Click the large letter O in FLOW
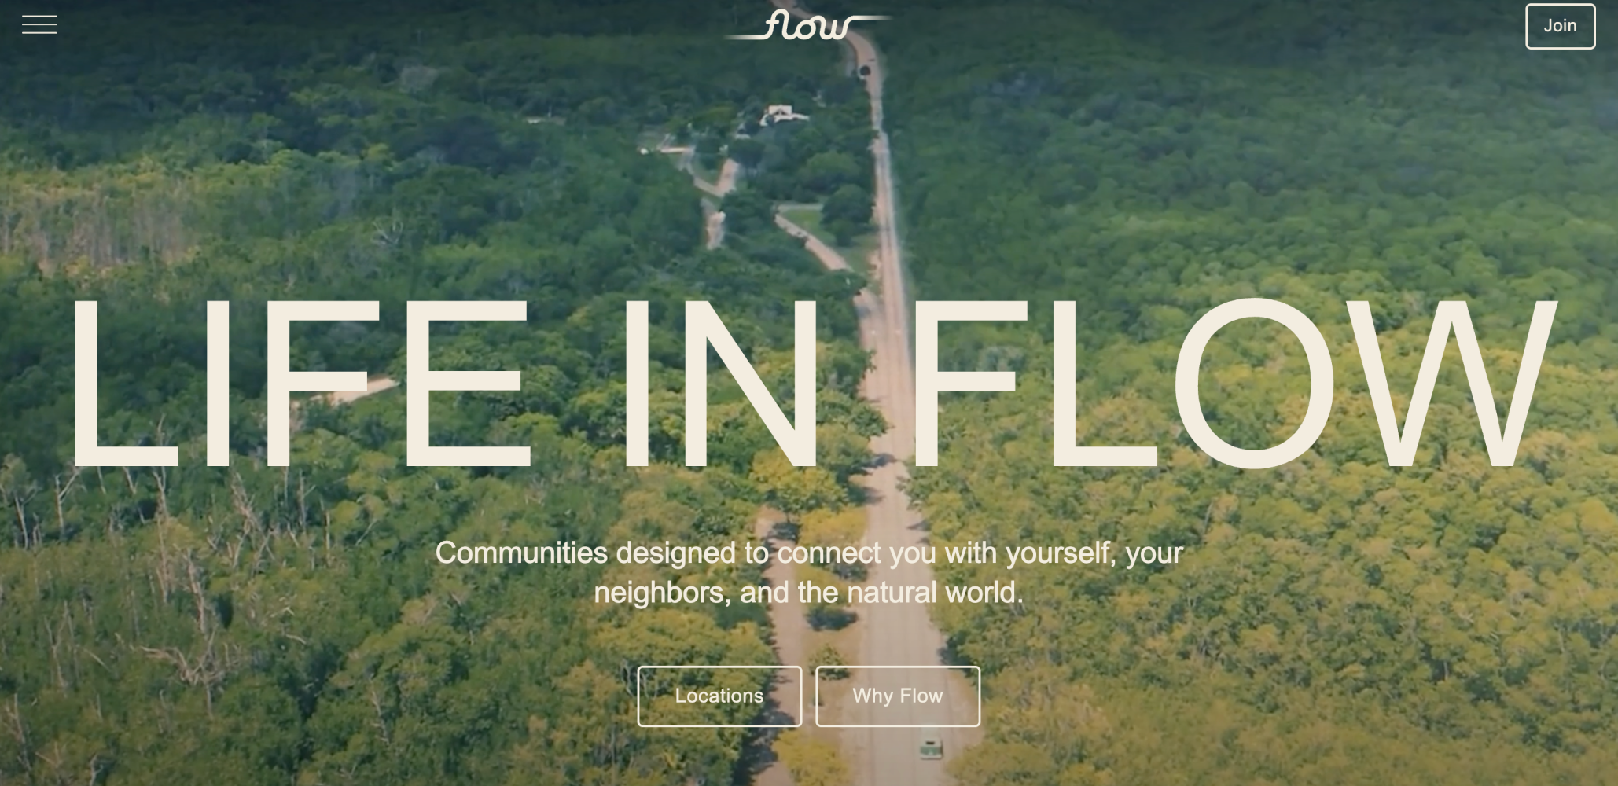Viewport: 1618px width, 786px height. [x=1253, y=383]
